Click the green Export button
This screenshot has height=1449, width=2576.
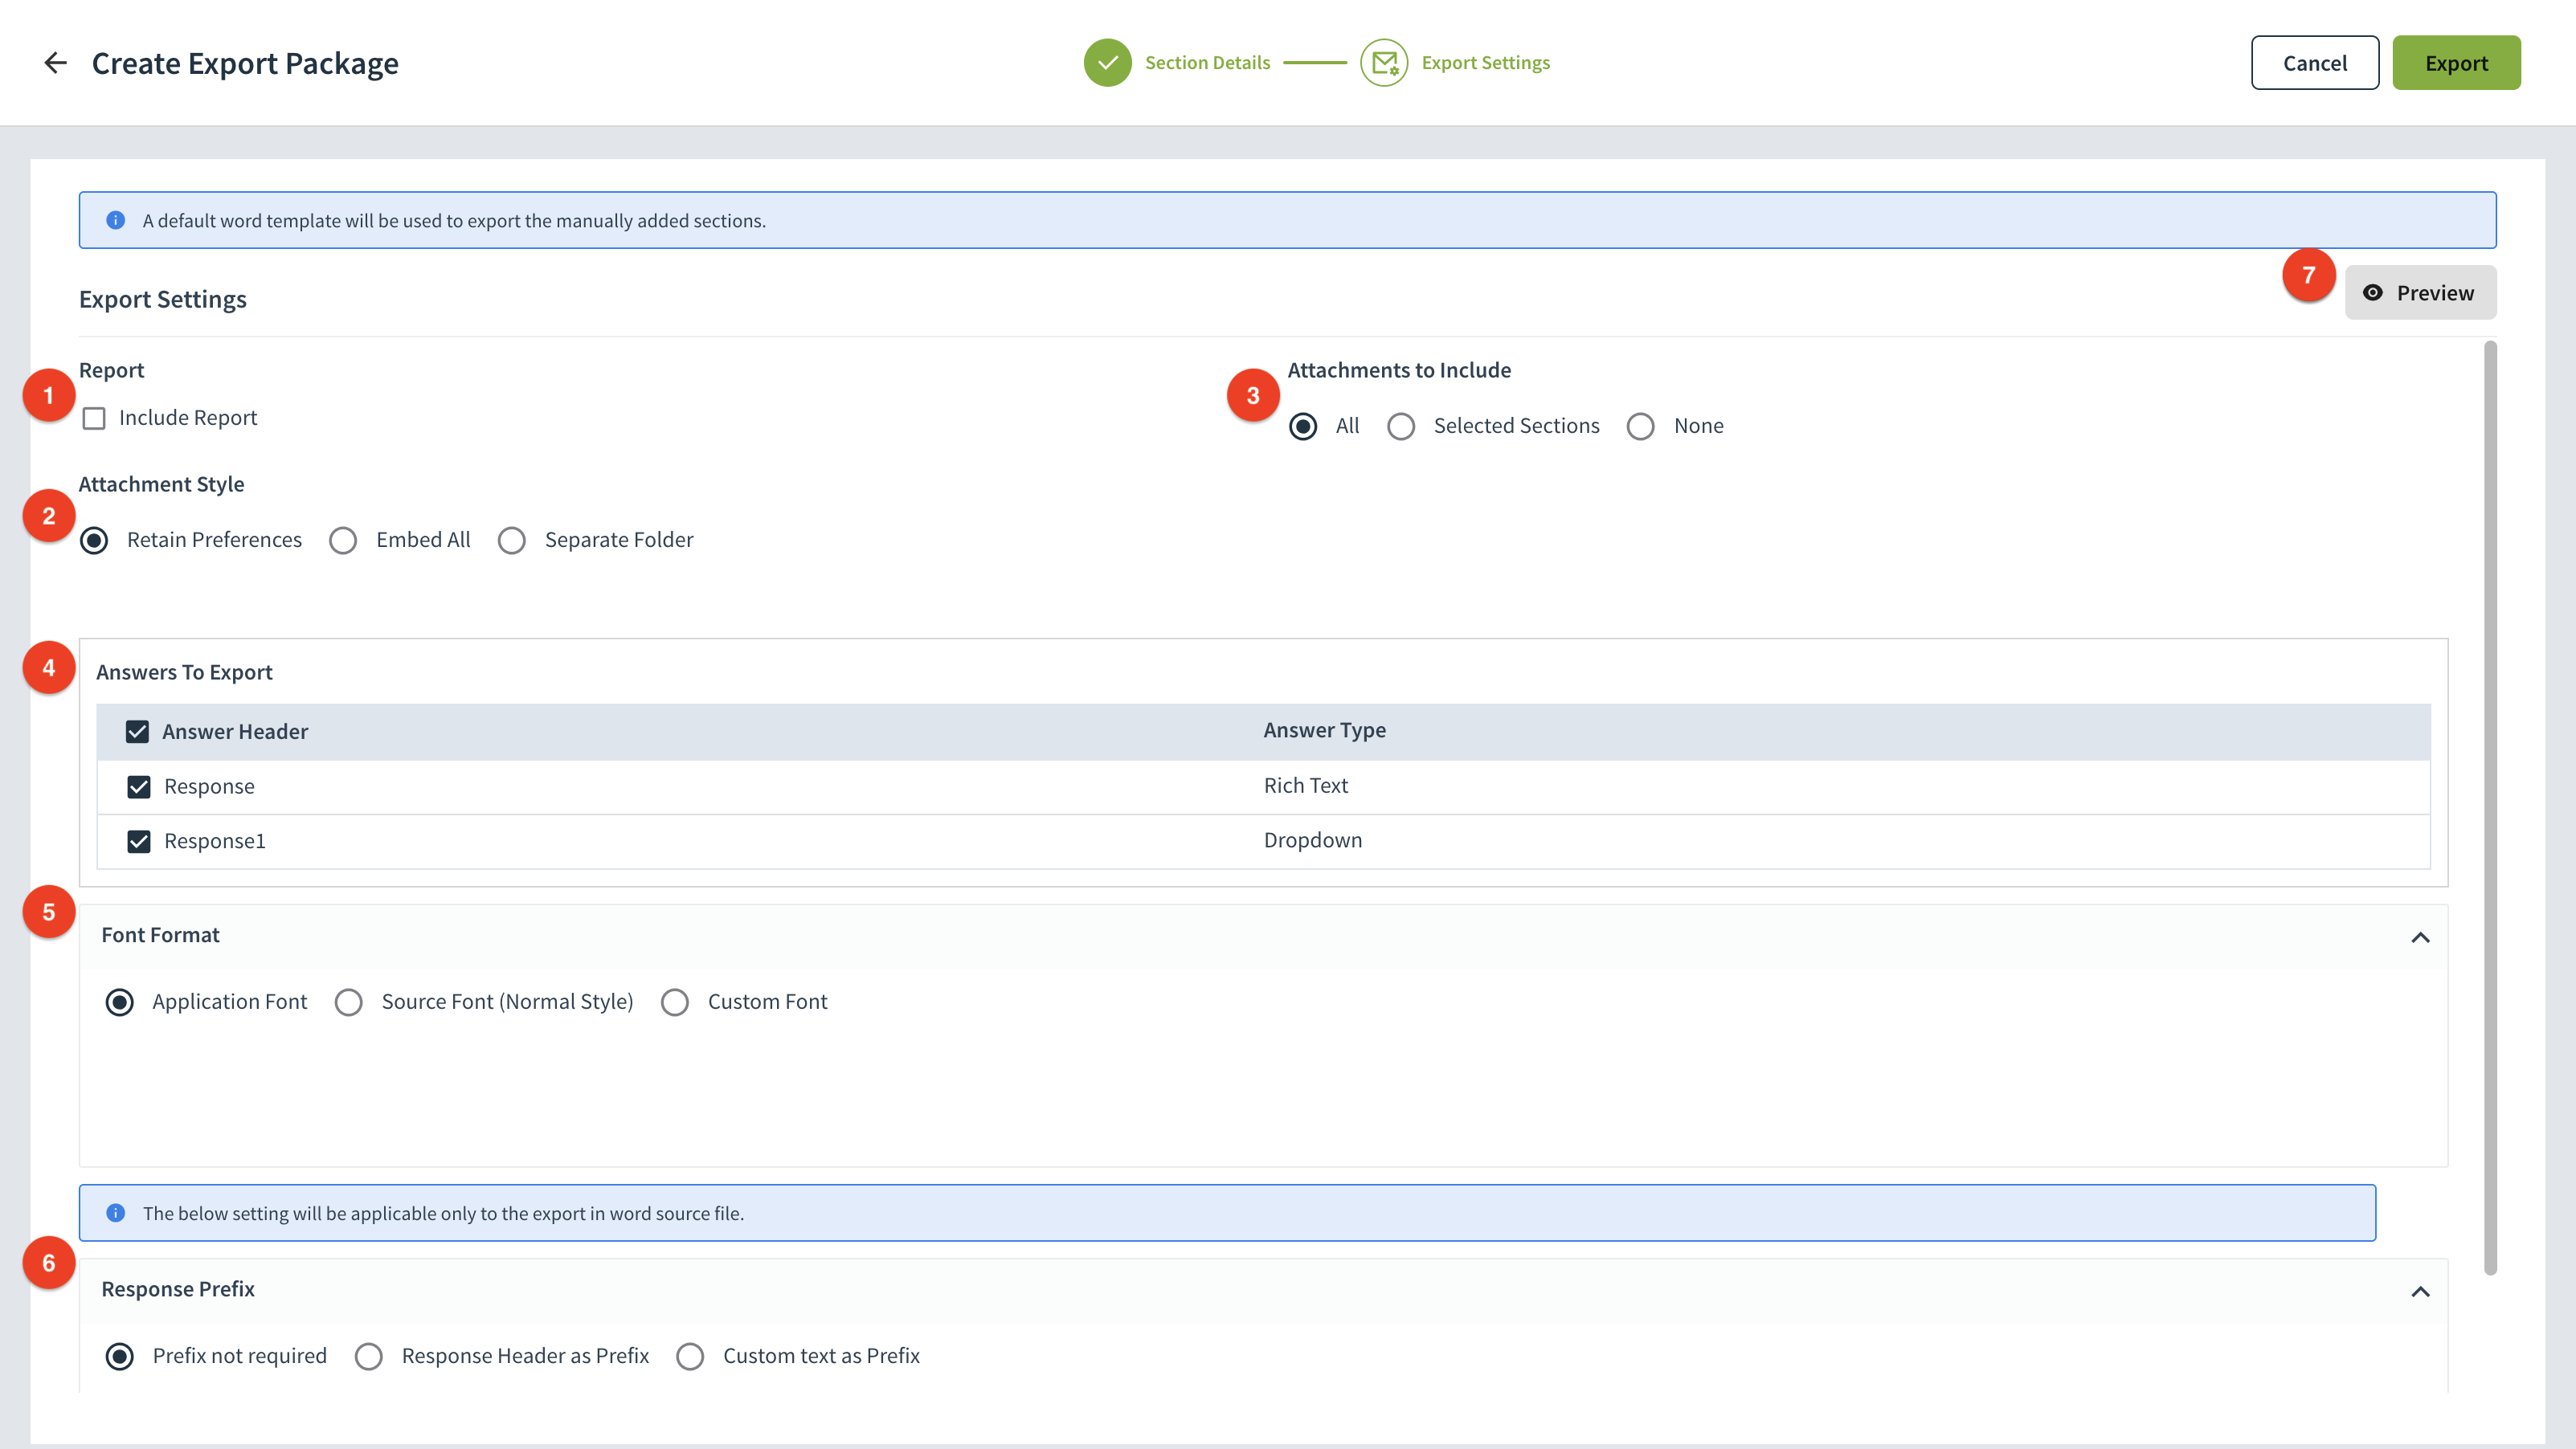pos(2456,63)
